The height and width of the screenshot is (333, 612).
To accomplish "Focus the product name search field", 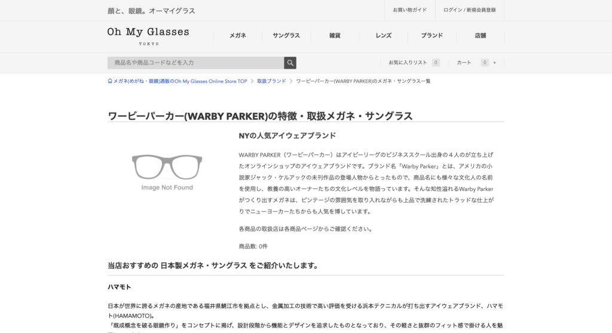I will 195,63.
